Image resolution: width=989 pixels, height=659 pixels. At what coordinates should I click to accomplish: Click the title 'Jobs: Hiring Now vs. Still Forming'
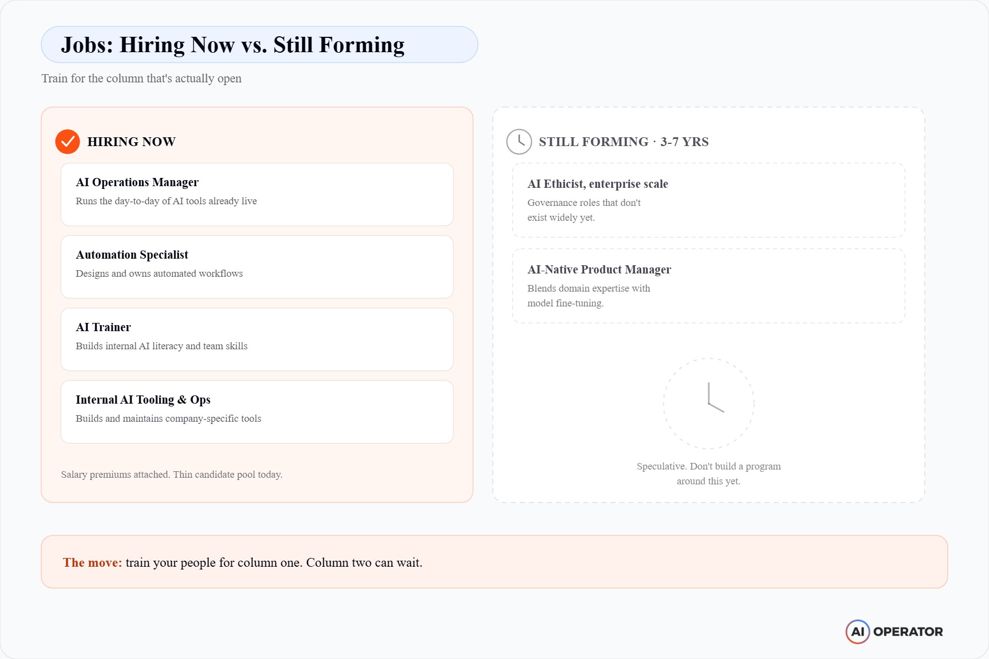(x=233, y=45)
